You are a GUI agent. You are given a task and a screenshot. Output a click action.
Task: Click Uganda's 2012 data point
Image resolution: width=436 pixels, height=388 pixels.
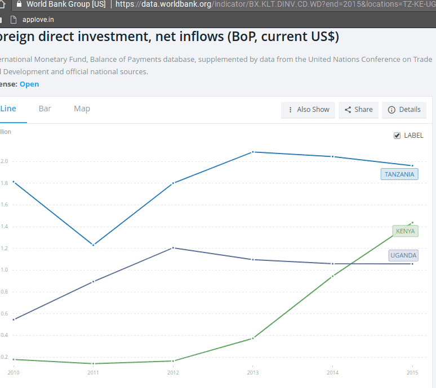tap(173, 248)
